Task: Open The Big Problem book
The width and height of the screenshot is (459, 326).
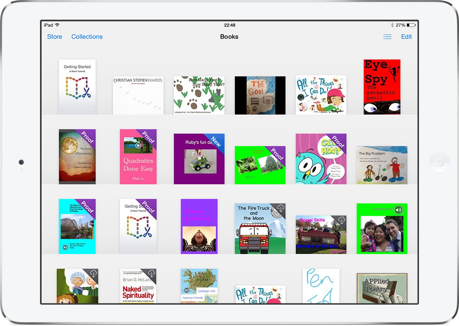Action: (x=382, y=165)
